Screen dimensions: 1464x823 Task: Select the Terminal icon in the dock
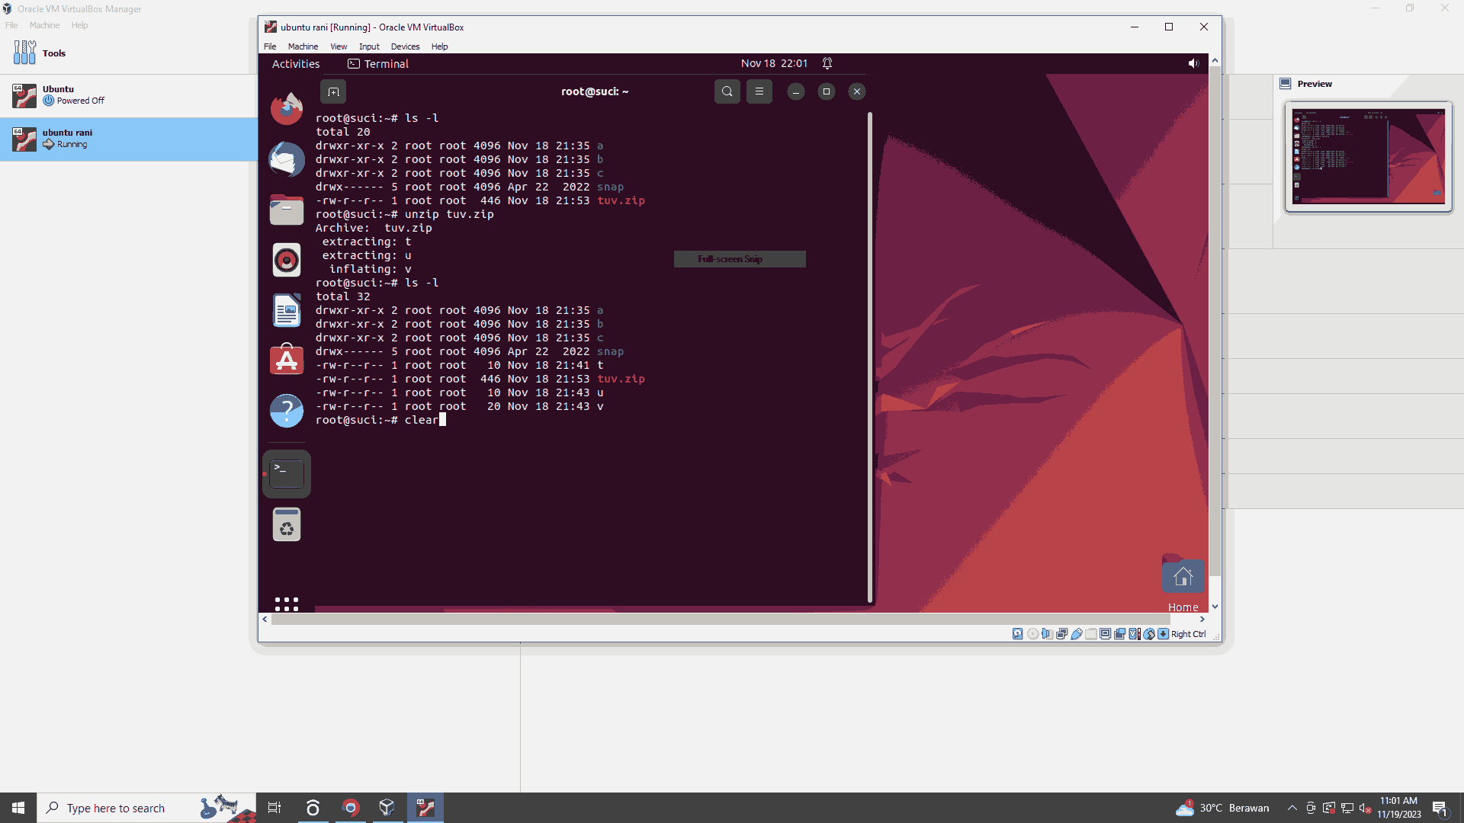click(x=287, y=474)
